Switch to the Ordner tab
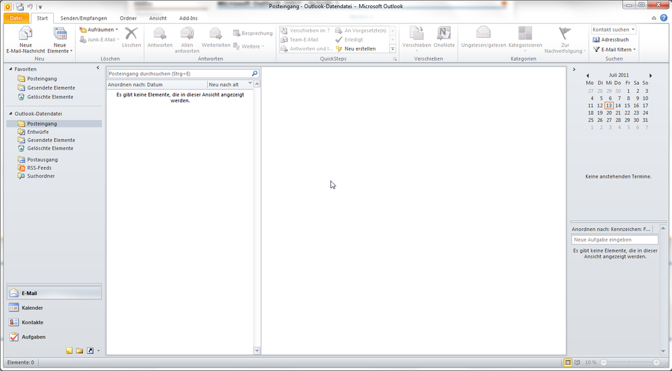Image resolution: width=672 pixels, height=371 pixels. (128, 18)
